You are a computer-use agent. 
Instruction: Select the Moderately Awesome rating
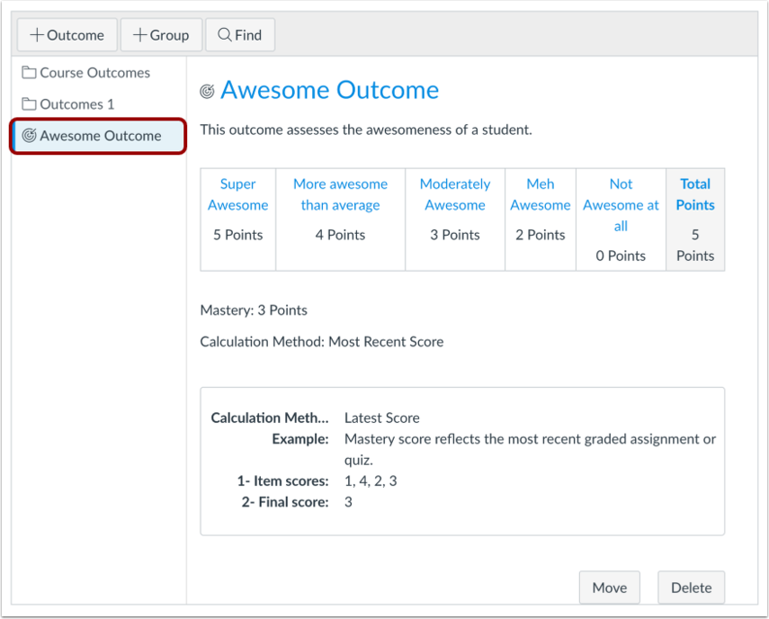pos(455,220)
